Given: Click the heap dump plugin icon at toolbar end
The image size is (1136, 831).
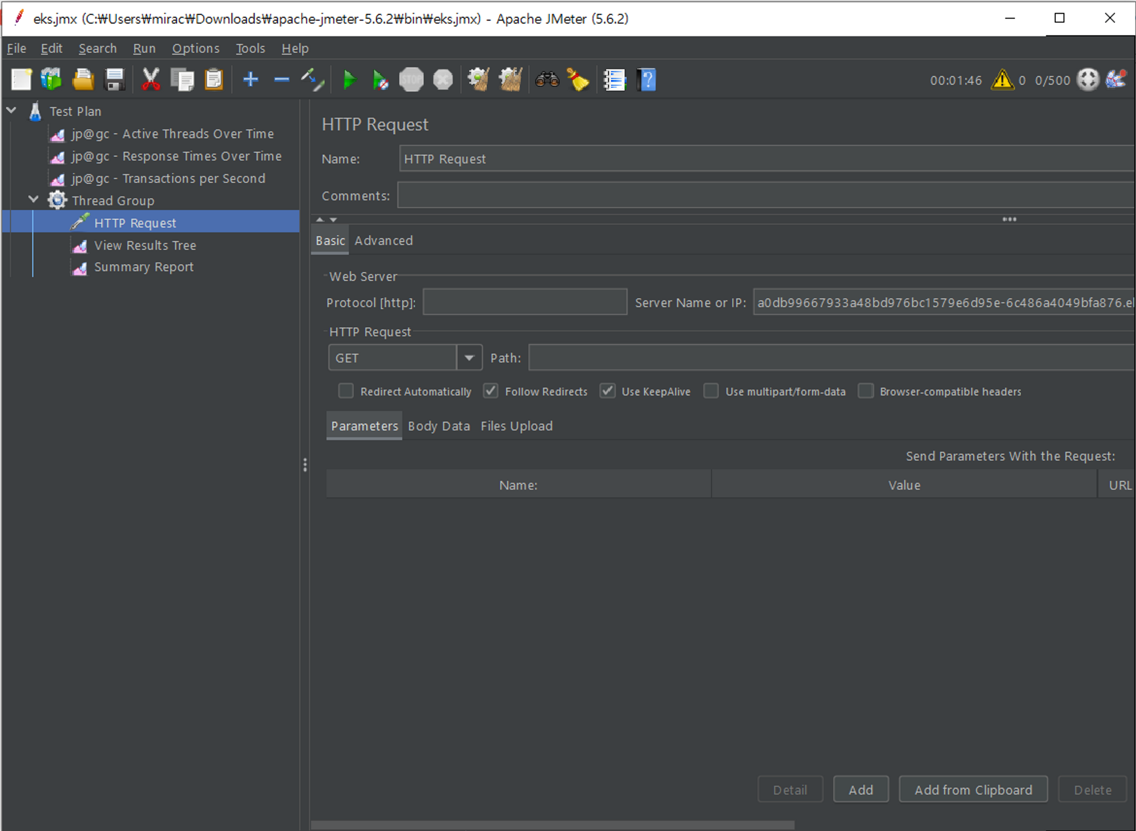Looking at the screenshot, I should click(x=1117, y=80).
